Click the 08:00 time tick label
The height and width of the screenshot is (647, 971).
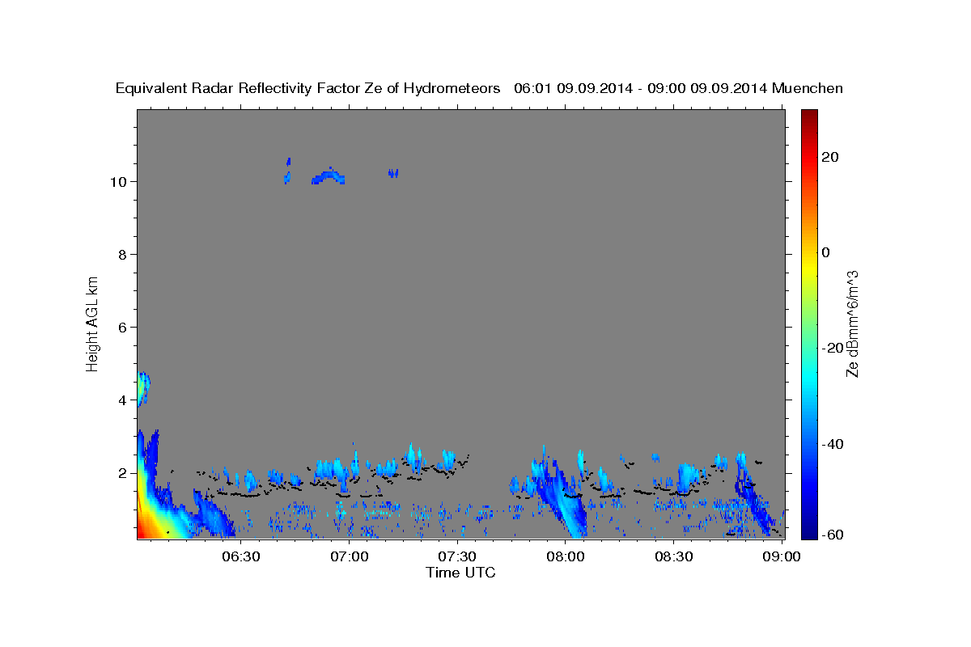coord(566,556)
